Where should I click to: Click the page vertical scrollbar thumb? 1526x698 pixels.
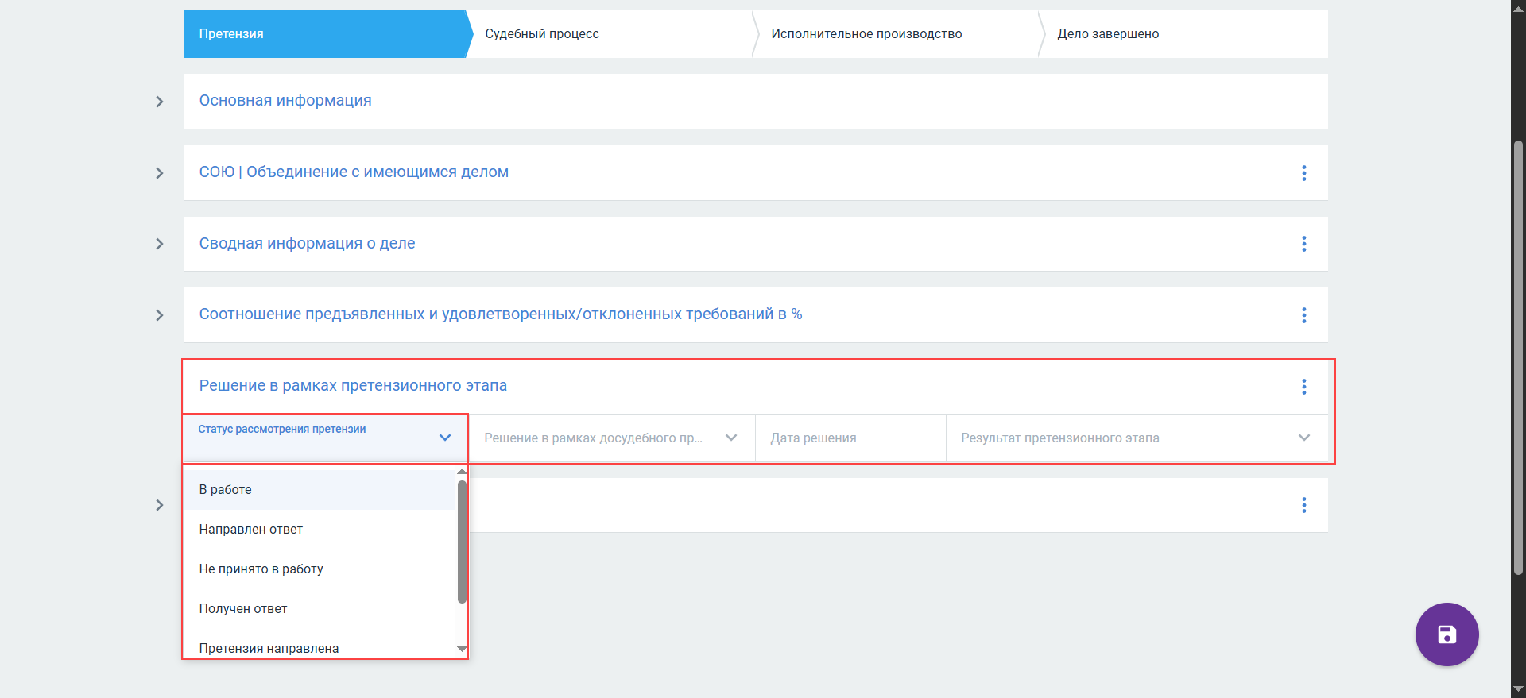tap(1519, 357)
